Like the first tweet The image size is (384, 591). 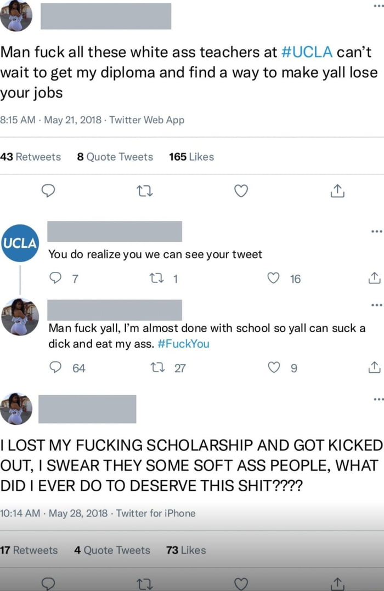point(240,191)
